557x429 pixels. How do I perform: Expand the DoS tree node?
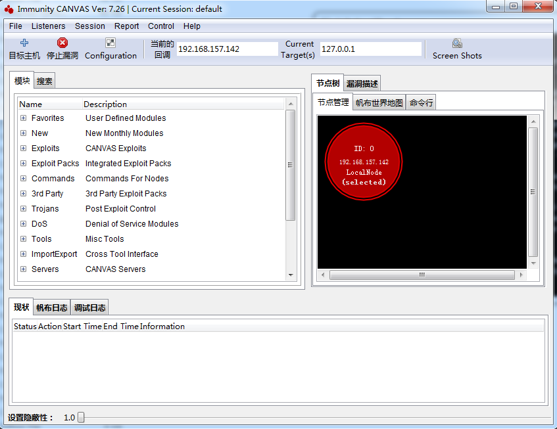coord(24,224)
